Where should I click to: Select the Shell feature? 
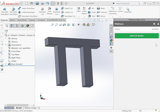[x=92, y=16]
